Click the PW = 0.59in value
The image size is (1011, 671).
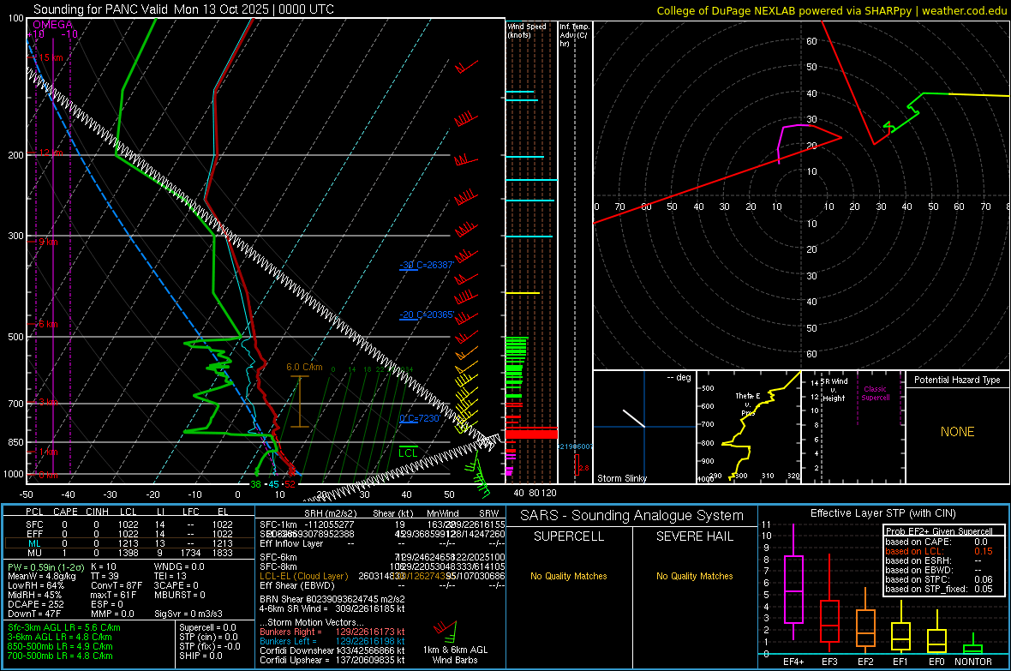click(45, 566)
